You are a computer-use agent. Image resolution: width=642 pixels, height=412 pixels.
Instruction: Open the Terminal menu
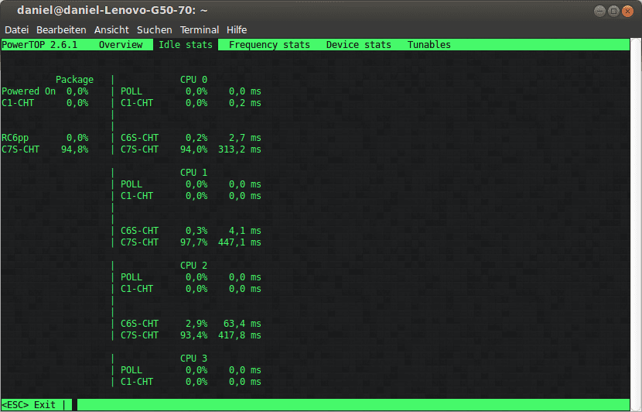point(200,30)
